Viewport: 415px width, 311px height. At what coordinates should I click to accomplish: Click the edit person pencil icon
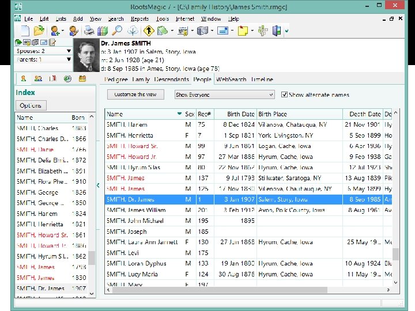pyautogui.click(x=74, y=31)
